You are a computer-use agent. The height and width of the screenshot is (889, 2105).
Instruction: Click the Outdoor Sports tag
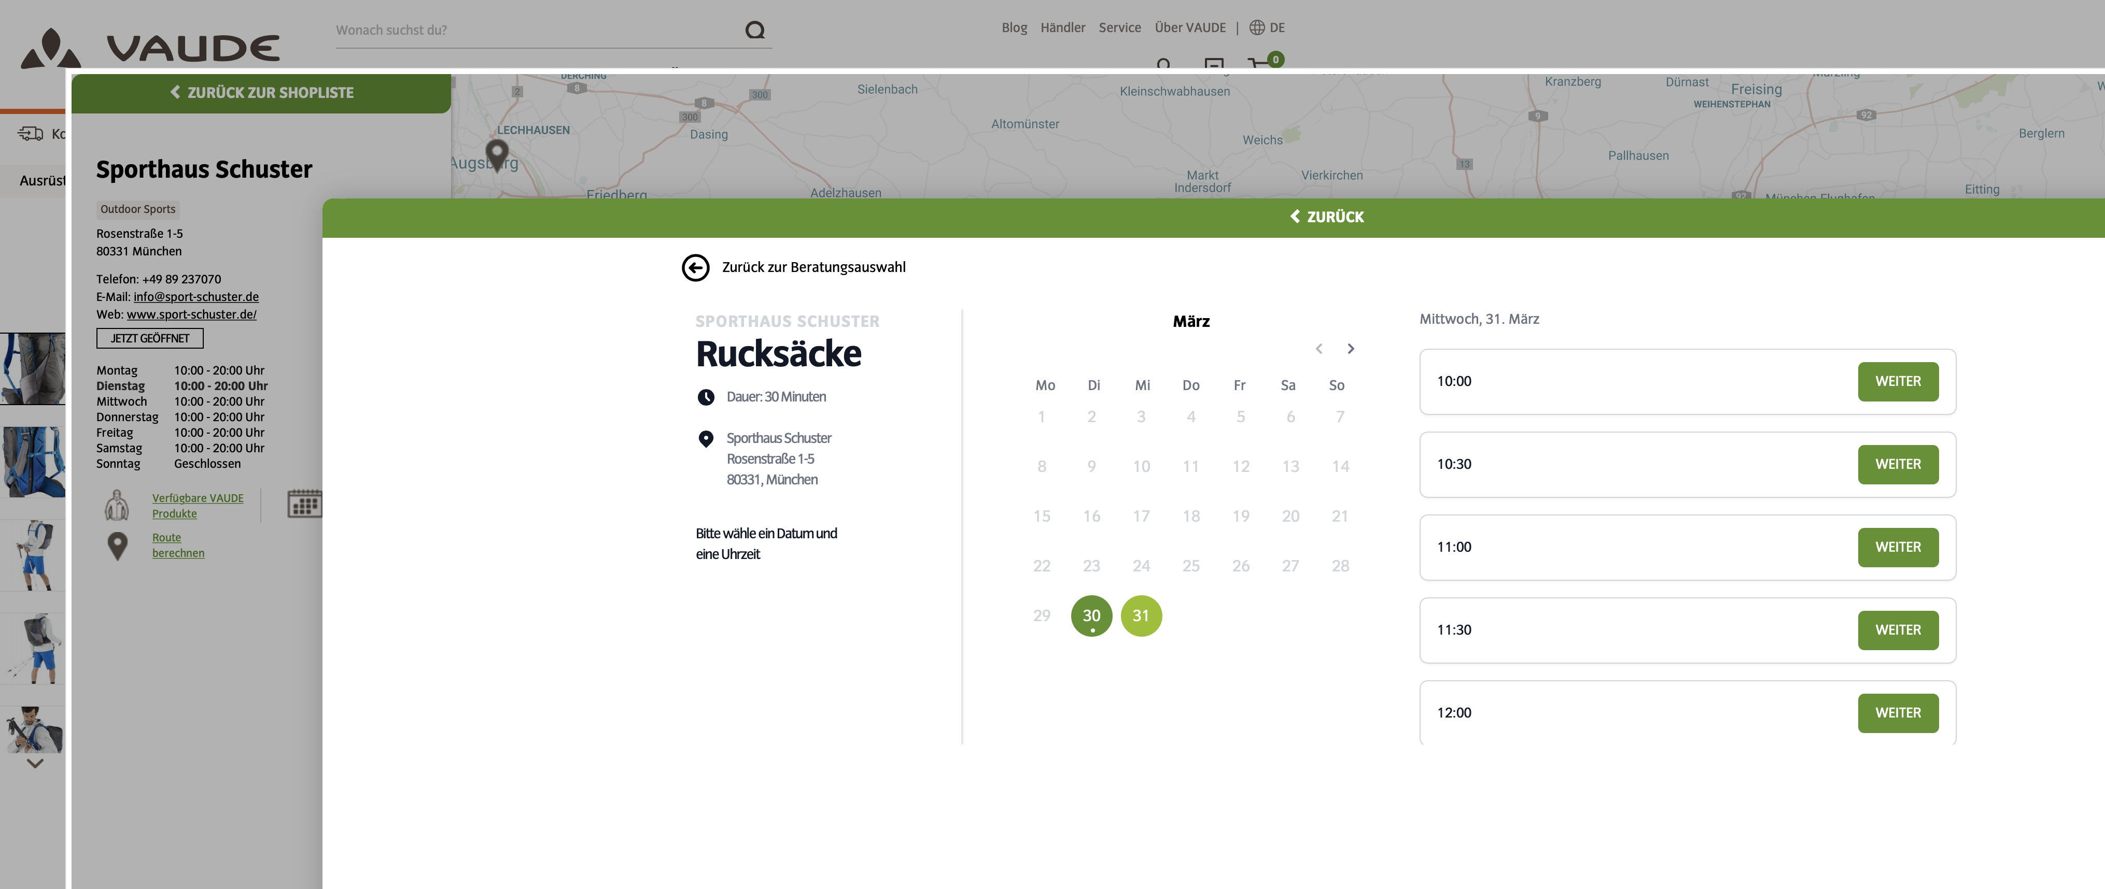click(137, 209)
